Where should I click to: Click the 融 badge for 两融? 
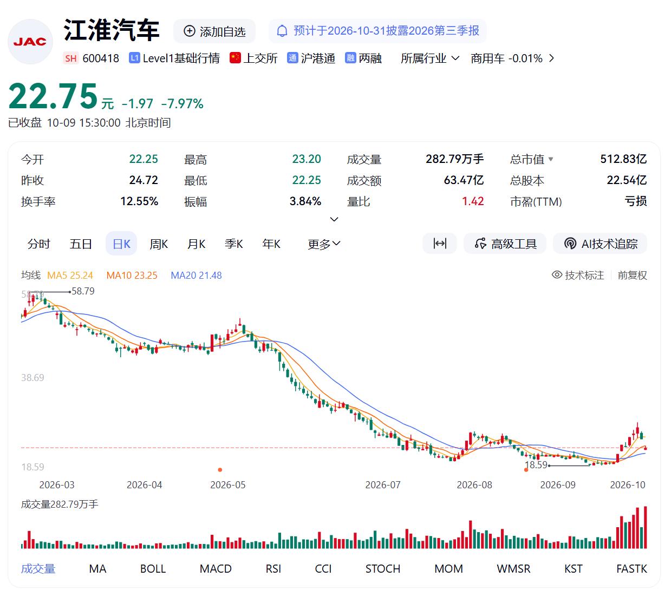tap(350, 58)
